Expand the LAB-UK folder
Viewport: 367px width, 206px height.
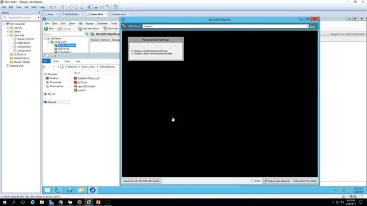[7, 27]
